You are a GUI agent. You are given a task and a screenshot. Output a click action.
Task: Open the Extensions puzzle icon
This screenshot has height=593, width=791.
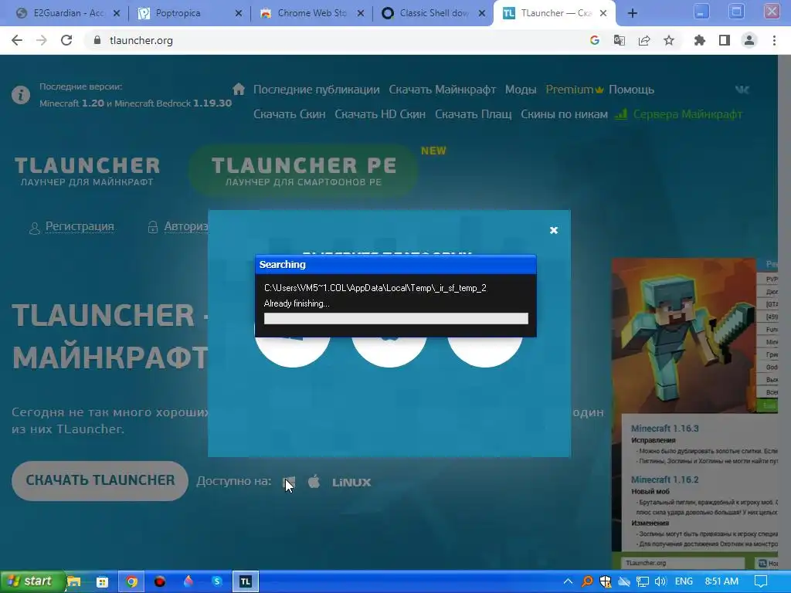[x=699, y=40]
